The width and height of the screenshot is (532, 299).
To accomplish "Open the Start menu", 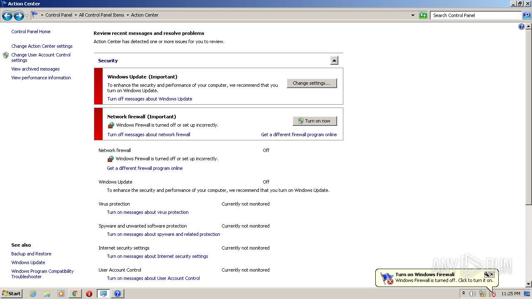I will [x=12, y=293].
